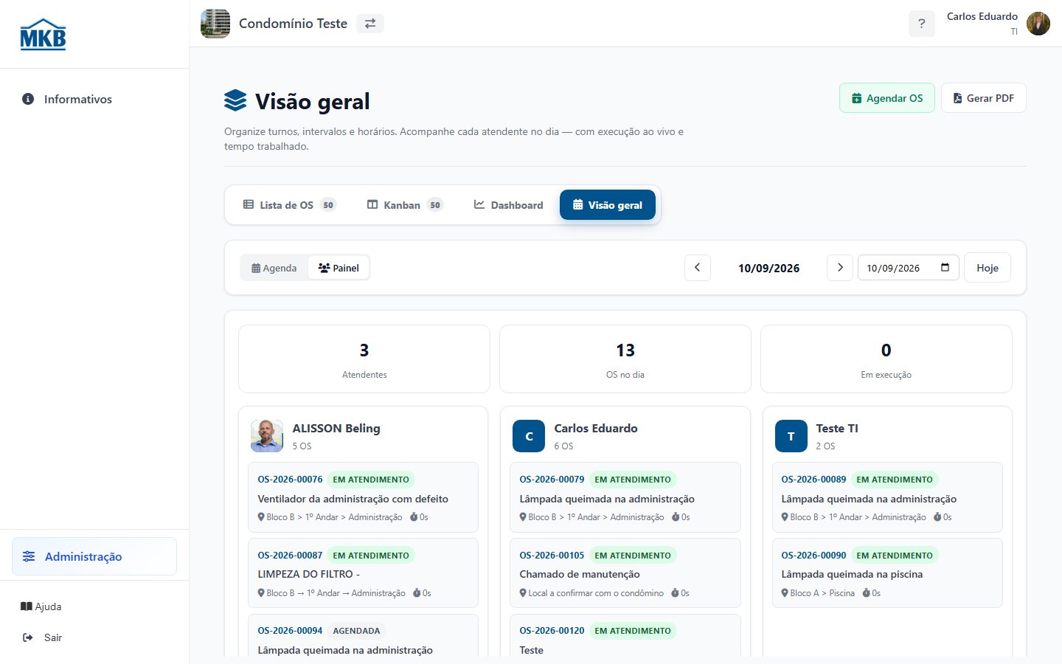
Task: Click Carlos Eduardo's blue C avatar
Action: pos(529,436)
